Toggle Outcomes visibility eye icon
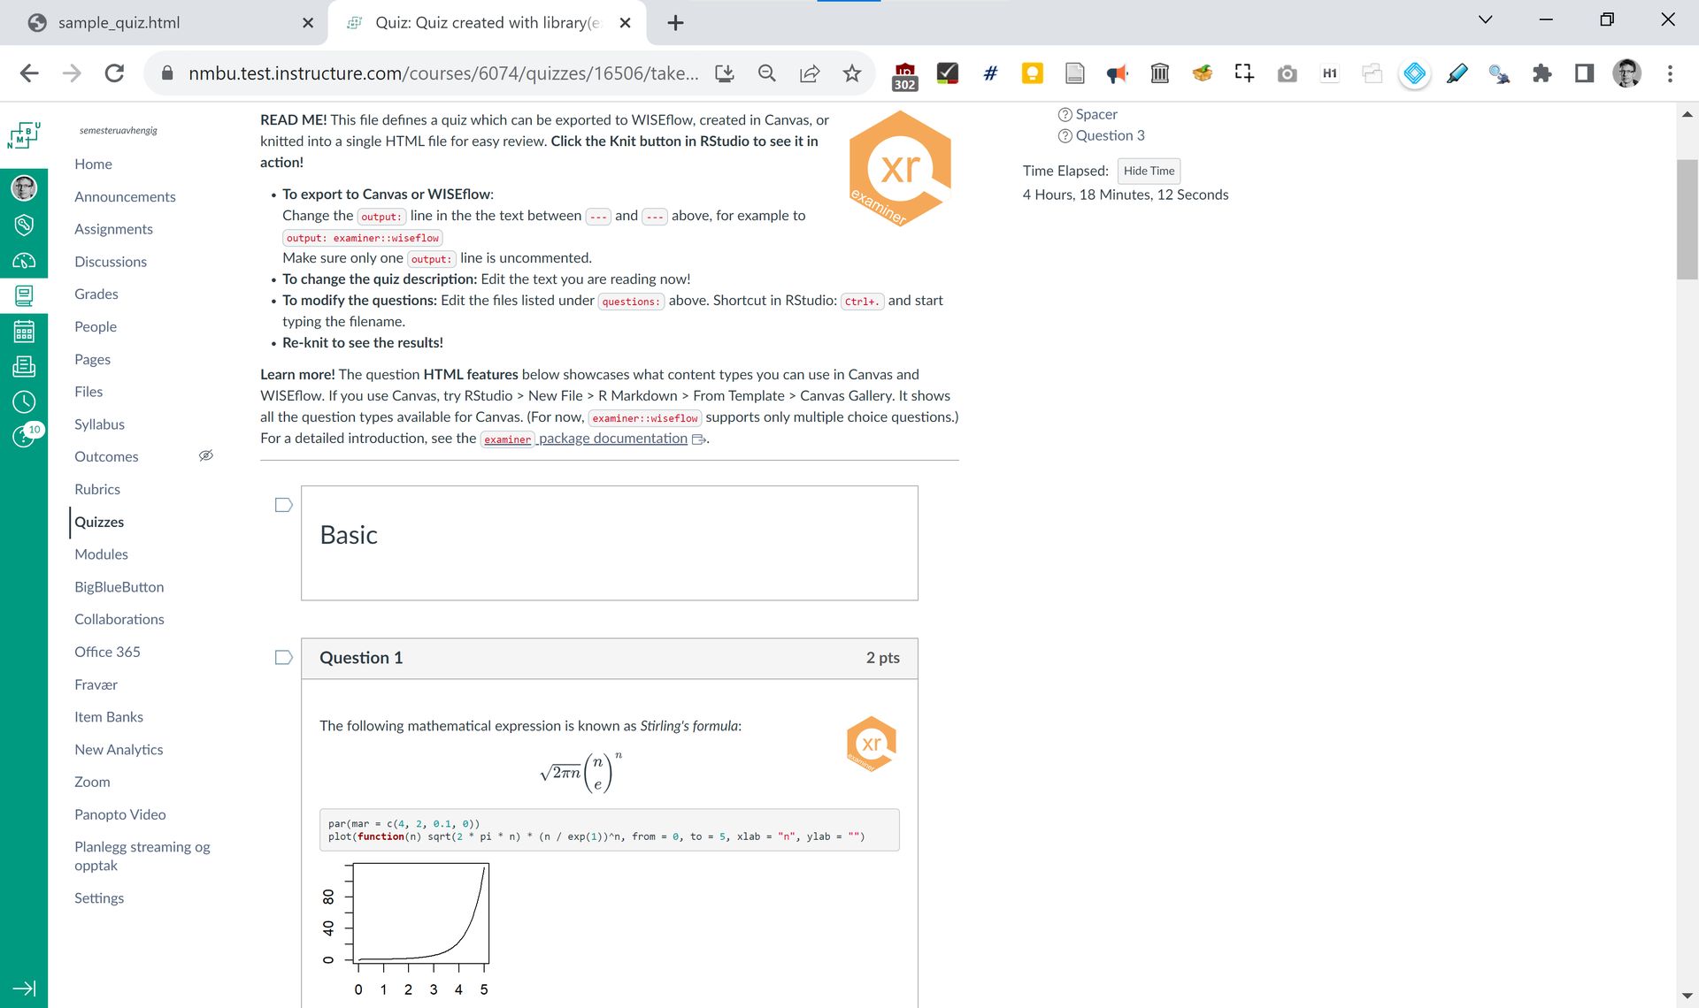This screenshot has height=1008, width=1699. point(206,456)
